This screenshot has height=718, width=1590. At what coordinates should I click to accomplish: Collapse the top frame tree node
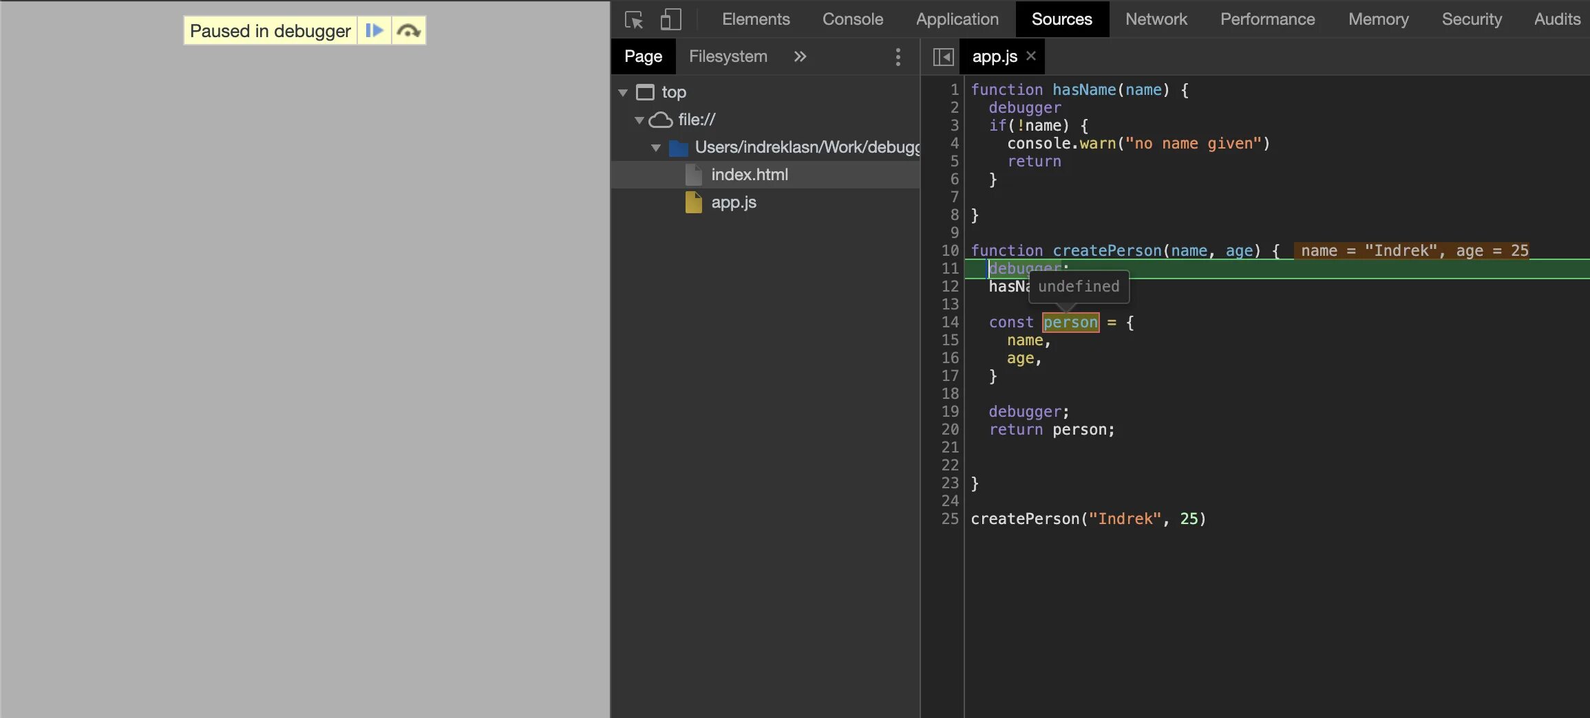[623, 92]
